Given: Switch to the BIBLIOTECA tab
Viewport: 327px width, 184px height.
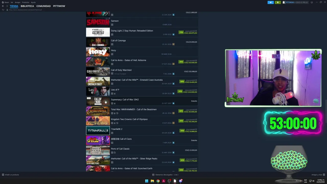Looking at the screenshot, I should pos(27,6).
